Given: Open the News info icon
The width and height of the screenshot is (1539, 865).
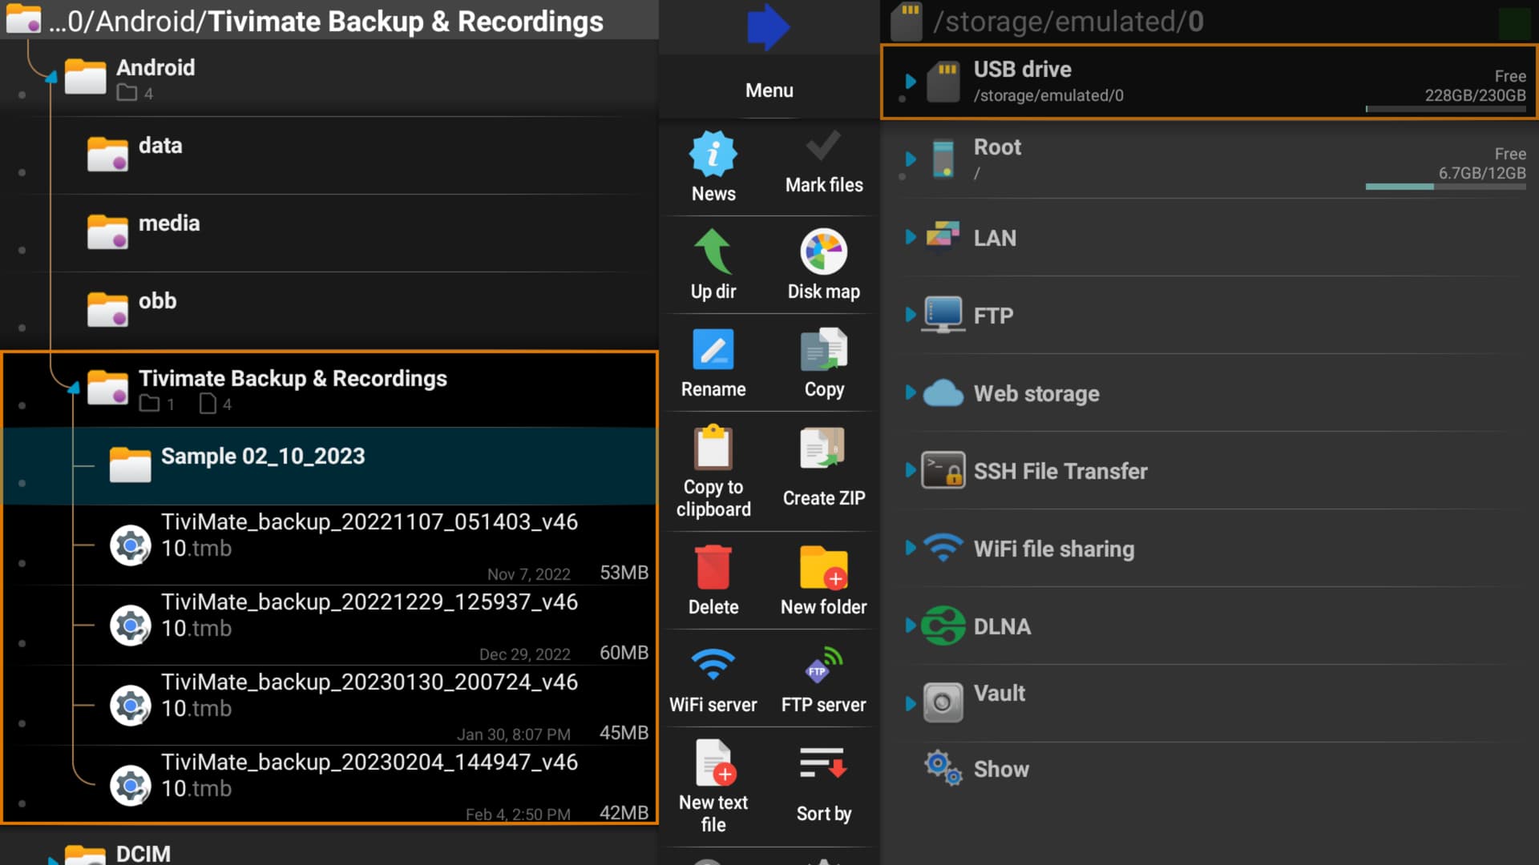Looking at the screenshot, I should point(713,153).
